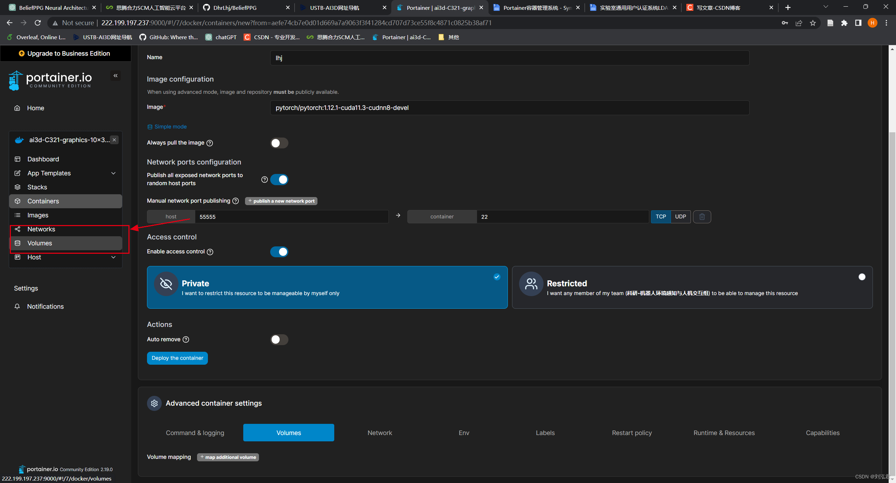Click help icon beside Publish all exposed ports
896x483 pixels.
click(265, 179)
